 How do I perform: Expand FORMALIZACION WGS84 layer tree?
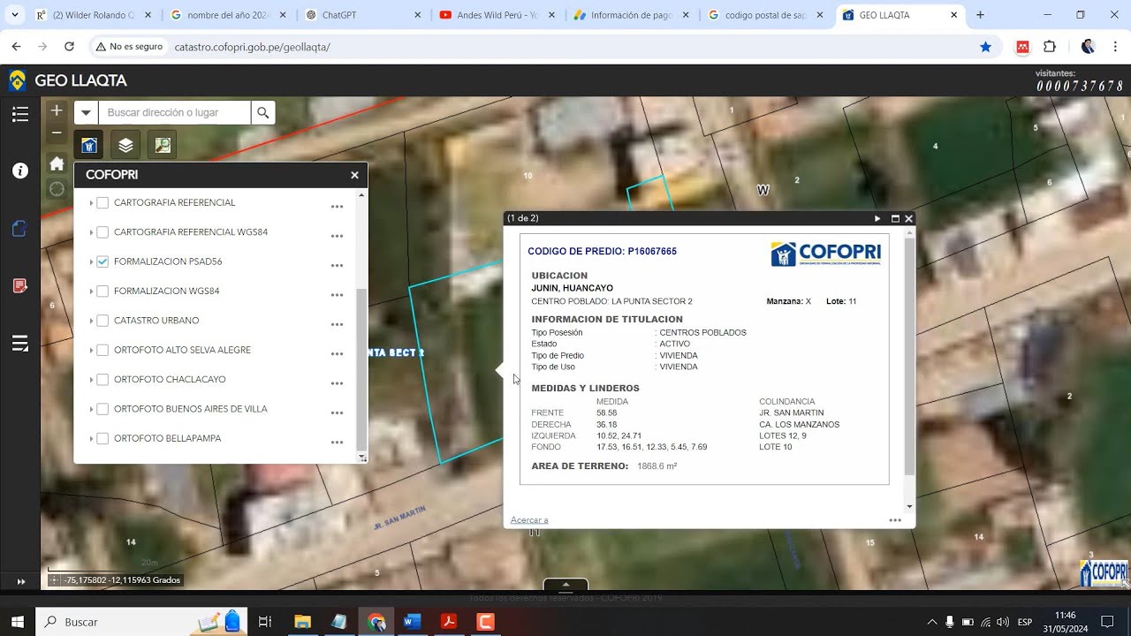pos(91,291)
